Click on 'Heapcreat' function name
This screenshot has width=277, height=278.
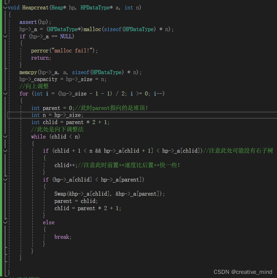point(35,8)
